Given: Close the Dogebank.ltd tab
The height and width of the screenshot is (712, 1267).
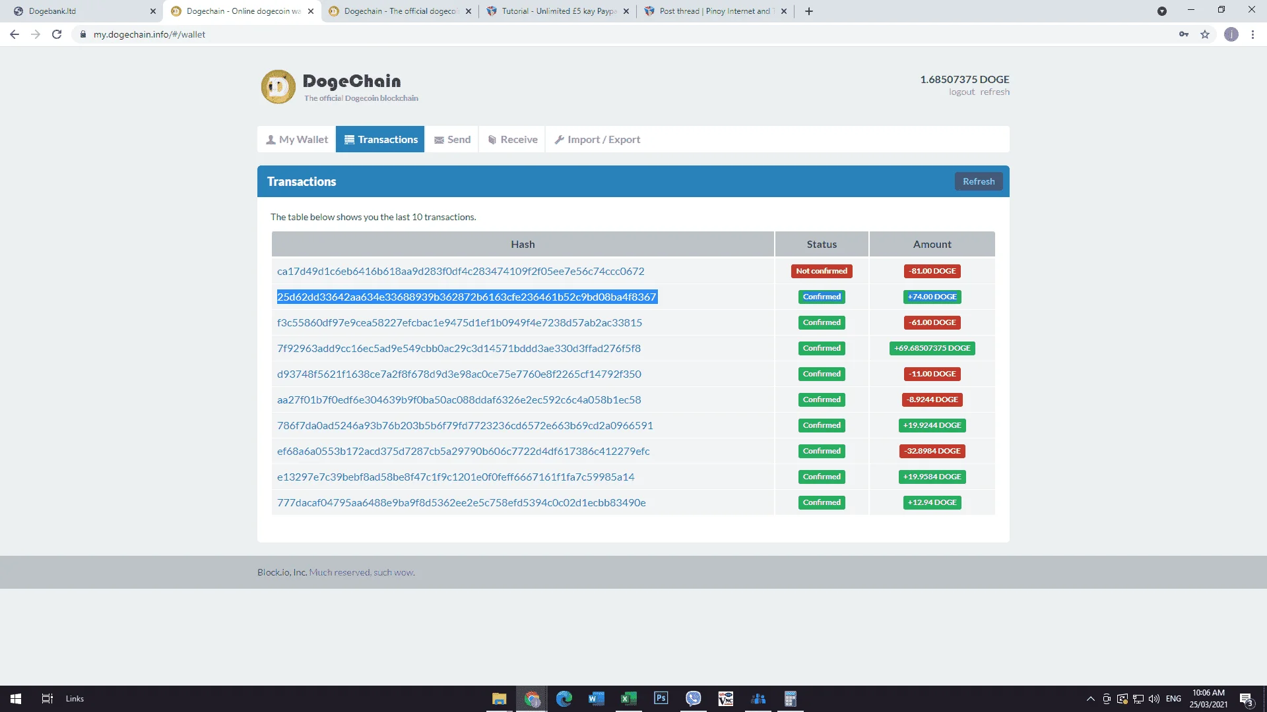Looking at the screenshot, I should coord(152,11).
